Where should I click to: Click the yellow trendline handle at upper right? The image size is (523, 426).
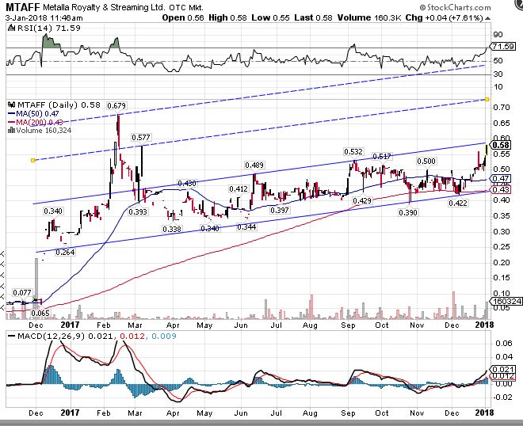click(x=487, y=99)
